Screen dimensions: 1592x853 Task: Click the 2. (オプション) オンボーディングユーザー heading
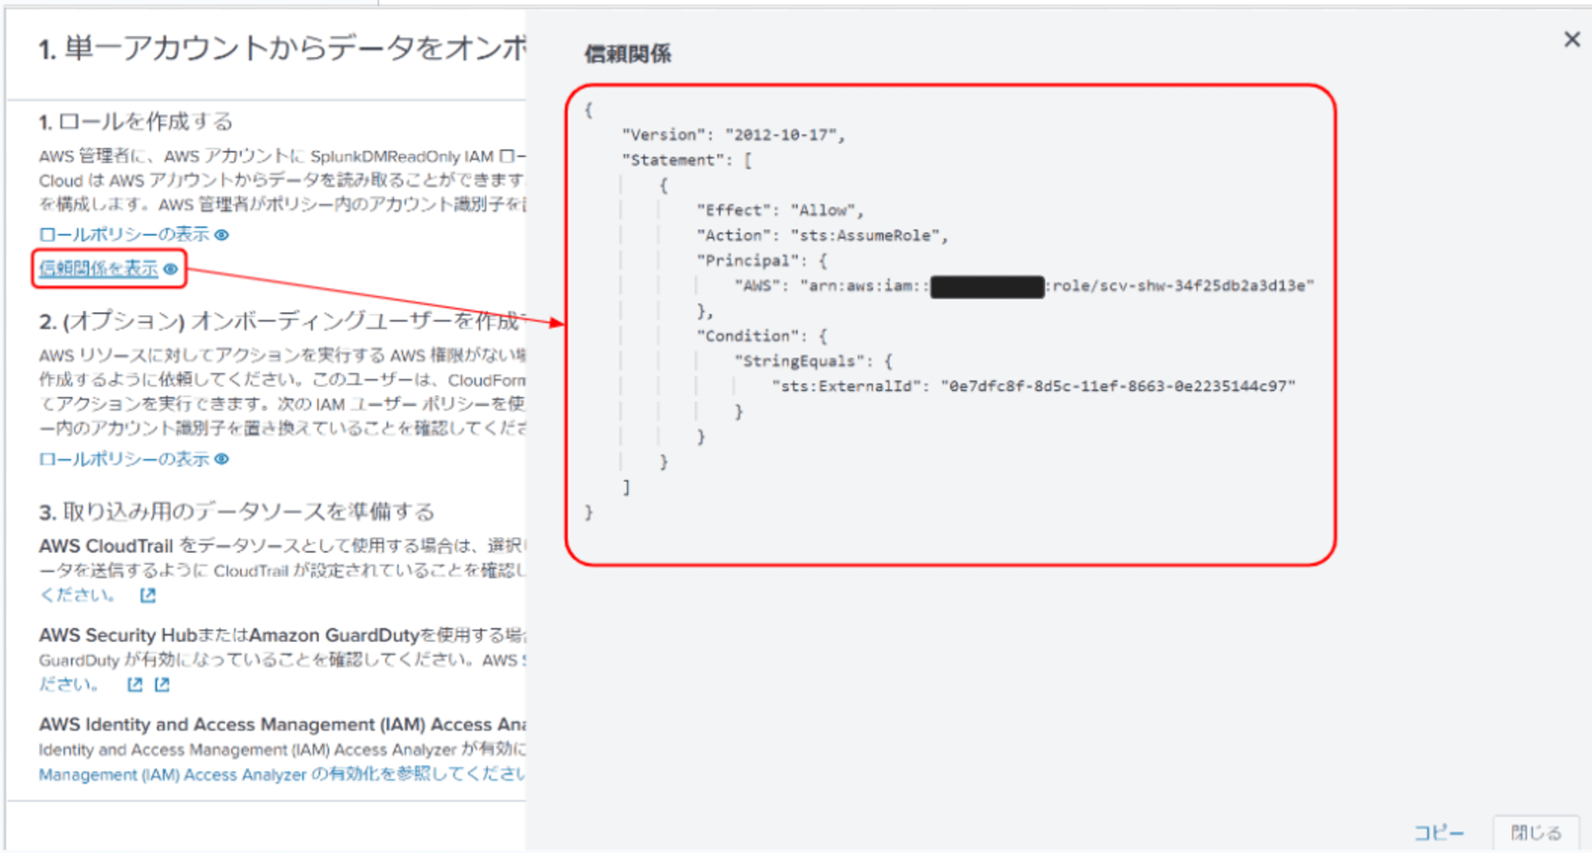(282, 321)
